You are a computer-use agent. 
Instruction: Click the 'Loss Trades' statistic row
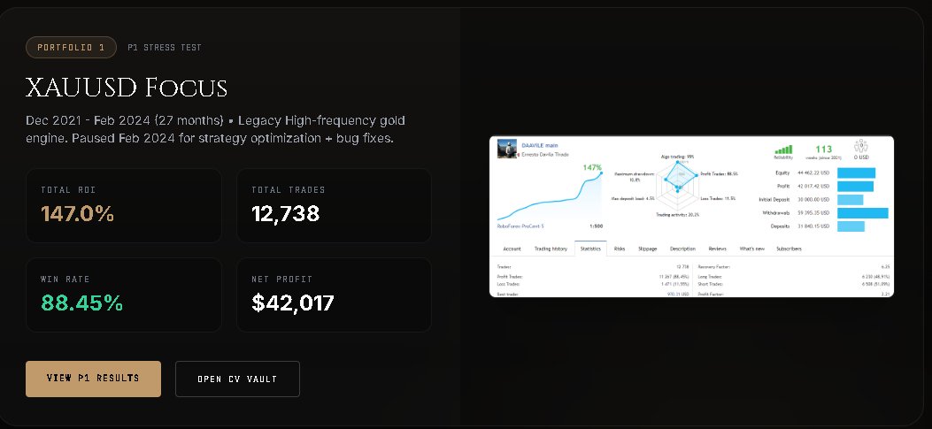point(593,284)
